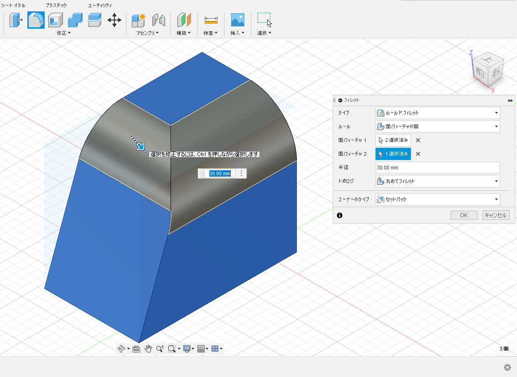Select the Joint tool icon

(159, 20)
